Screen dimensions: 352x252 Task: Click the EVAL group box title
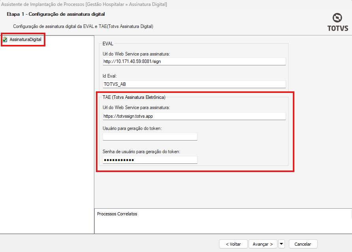coord(108,44)
